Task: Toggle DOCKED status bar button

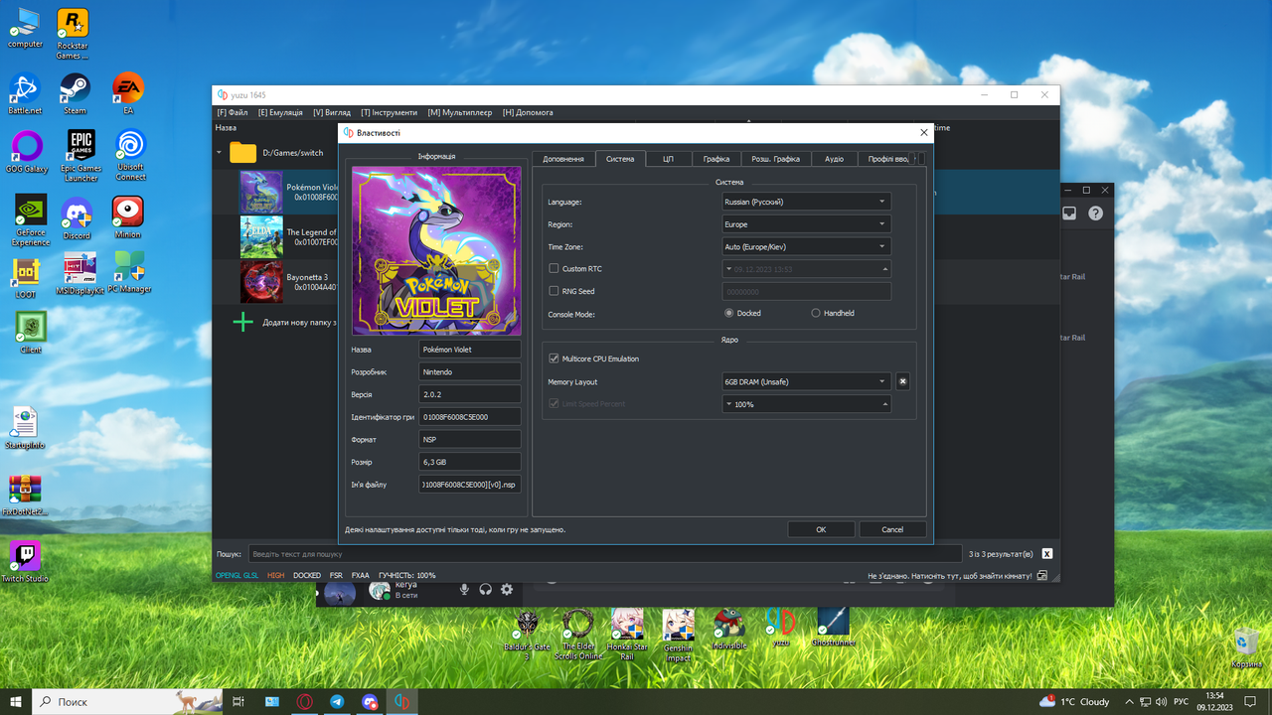Action: click(x=307, y=575)
